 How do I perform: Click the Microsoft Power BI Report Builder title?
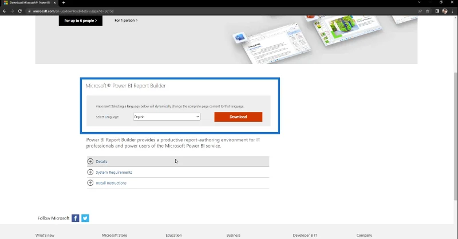tap(125, 86)
